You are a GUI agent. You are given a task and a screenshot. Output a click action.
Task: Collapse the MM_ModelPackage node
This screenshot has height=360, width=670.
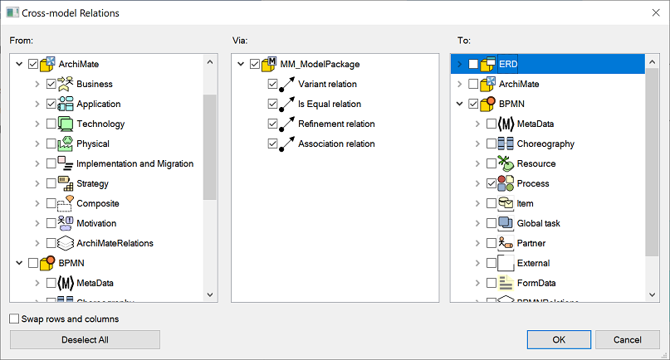click(x=241, y=64)
